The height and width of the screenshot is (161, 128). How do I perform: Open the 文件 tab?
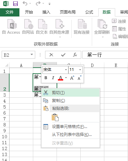point(10,12)
